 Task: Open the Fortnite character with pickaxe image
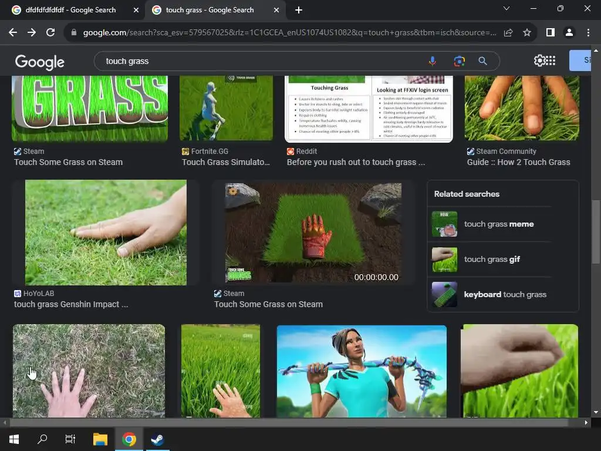(x=362, y=371)
